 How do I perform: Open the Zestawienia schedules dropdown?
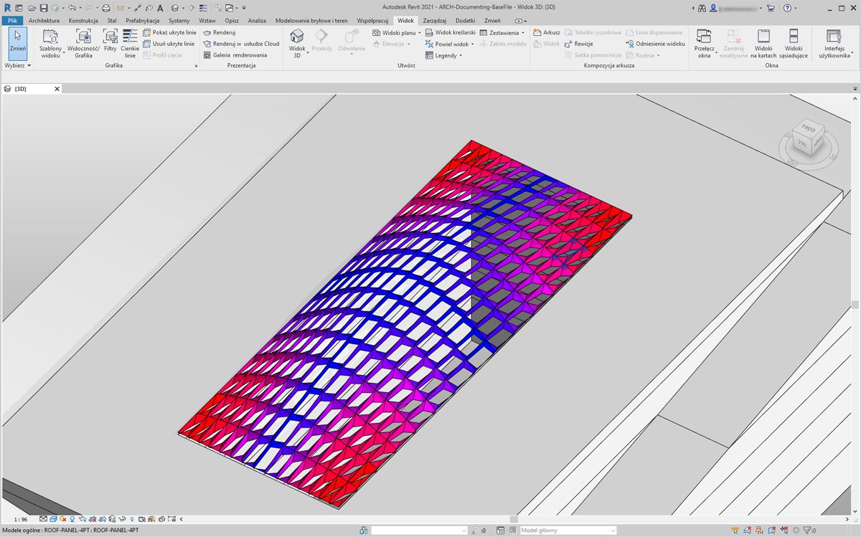click(x=502, y=33)
